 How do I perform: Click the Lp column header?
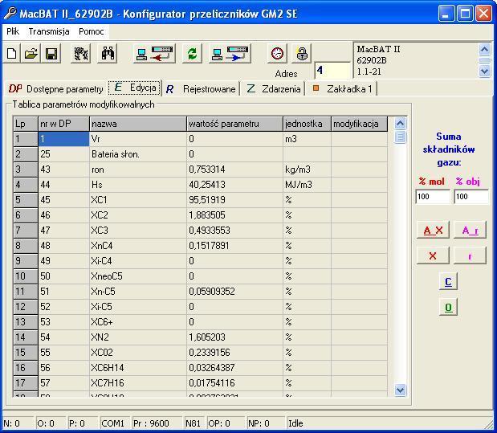(26, 124)
